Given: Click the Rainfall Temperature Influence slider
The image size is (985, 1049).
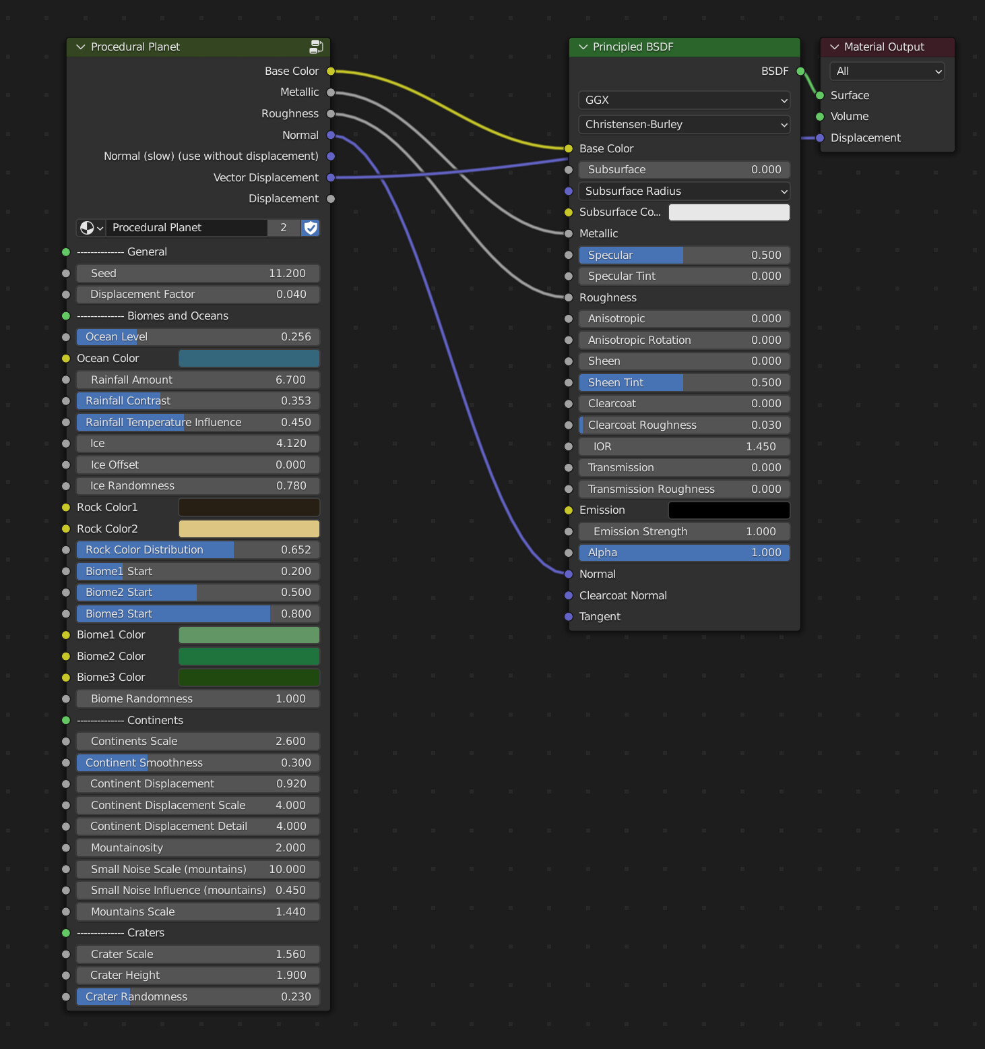Looking at the screenshot, I should [198, 422].
